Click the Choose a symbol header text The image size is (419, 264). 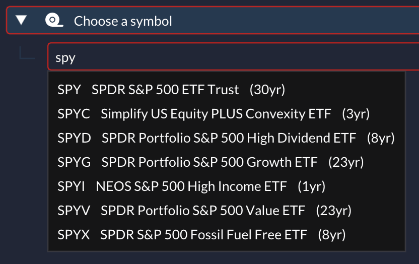pos(123,21)
